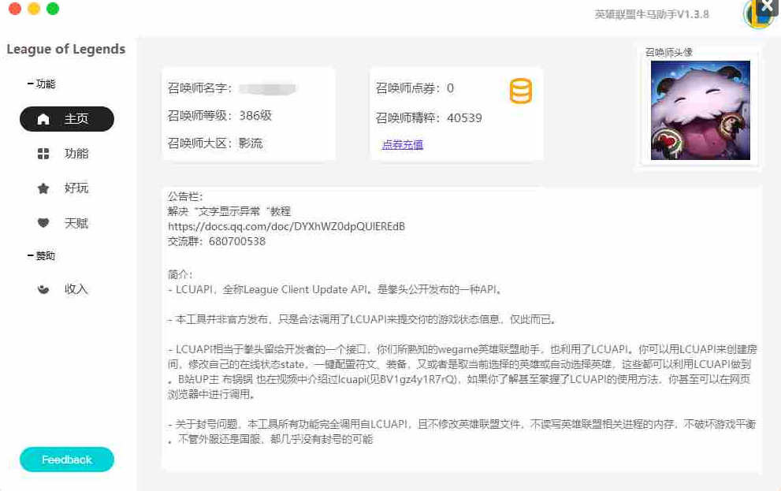Click the hand-with-coin icon beside 收入
This screenshot has height=491, width=781.
43,289
